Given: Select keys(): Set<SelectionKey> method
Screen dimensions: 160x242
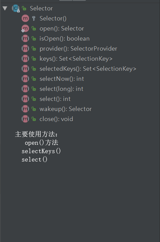Looking at the screenshot, I should (x=76, y=59).
